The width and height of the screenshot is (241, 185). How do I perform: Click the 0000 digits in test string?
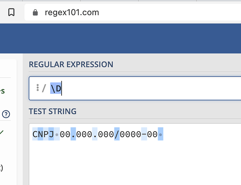131,134
